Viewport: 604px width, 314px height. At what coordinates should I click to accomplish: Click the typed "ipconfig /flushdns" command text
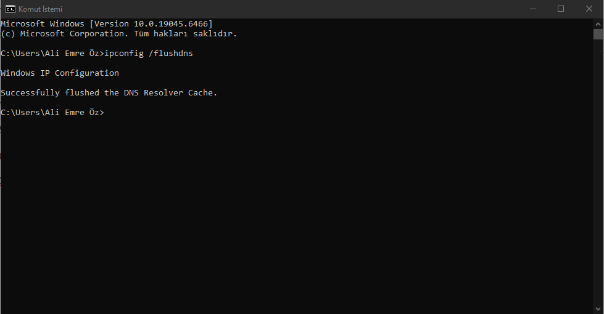point(149,54)
